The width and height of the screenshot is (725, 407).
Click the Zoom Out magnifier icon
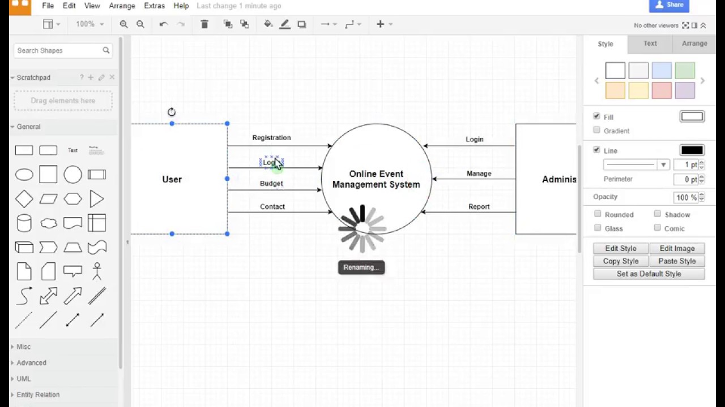click(x=140, y=24)
